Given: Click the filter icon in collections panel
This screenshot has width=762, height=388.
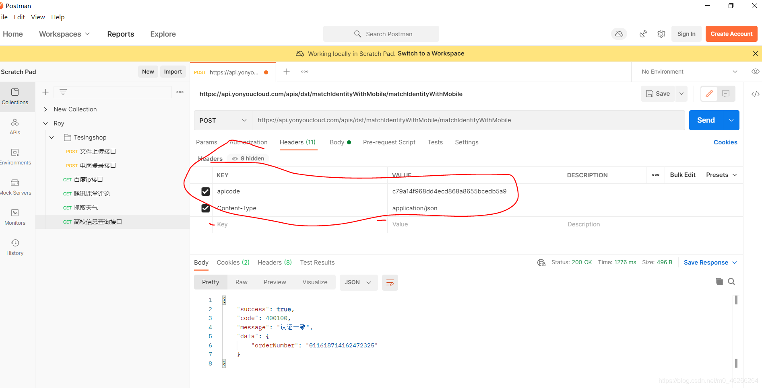Looking at the screenshot, I should 63,92.
